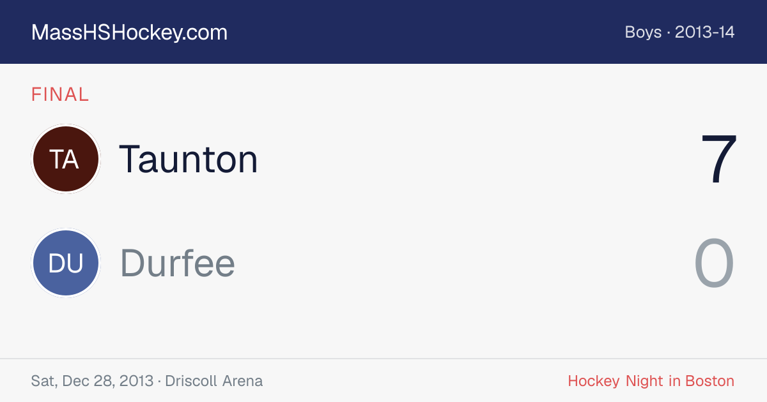
Task: Open the Durfee team name
Action: [178, 263]
